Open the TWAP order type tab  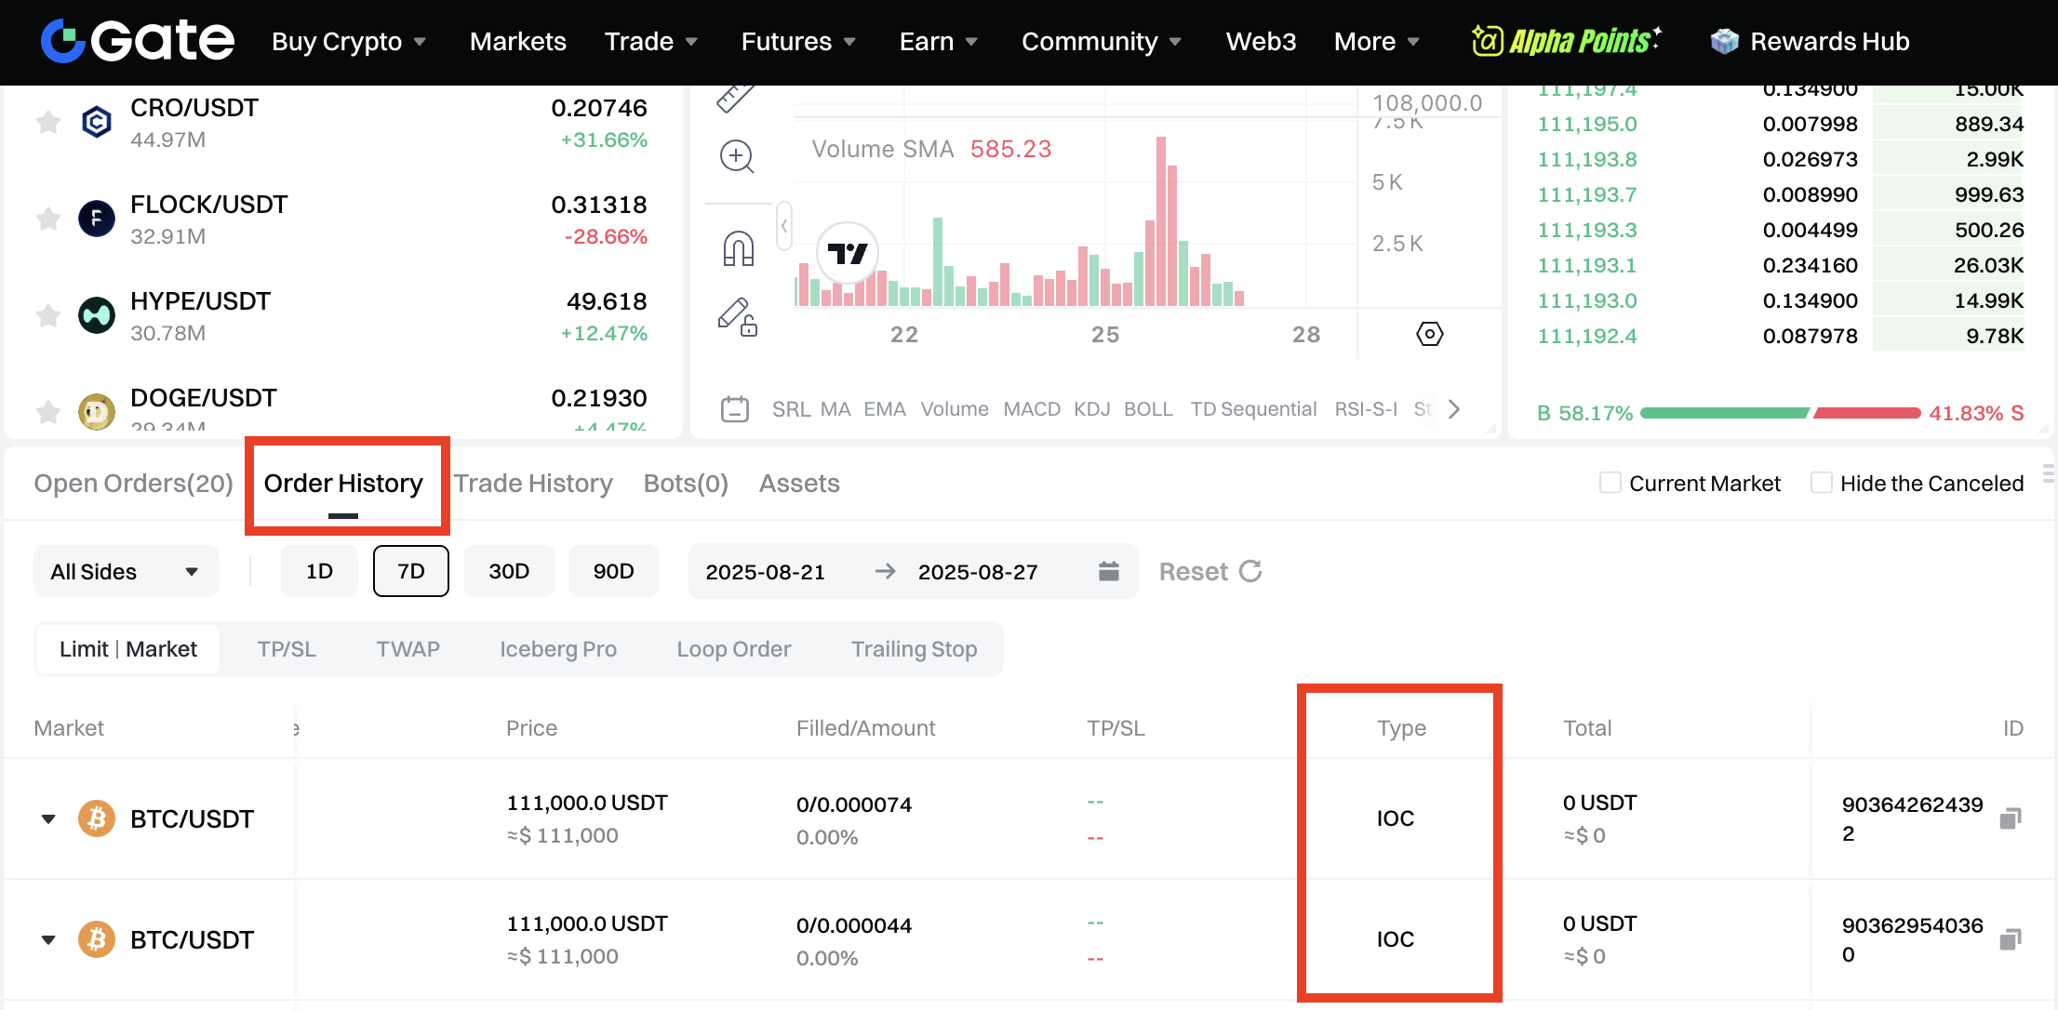(x=408, y=649)
